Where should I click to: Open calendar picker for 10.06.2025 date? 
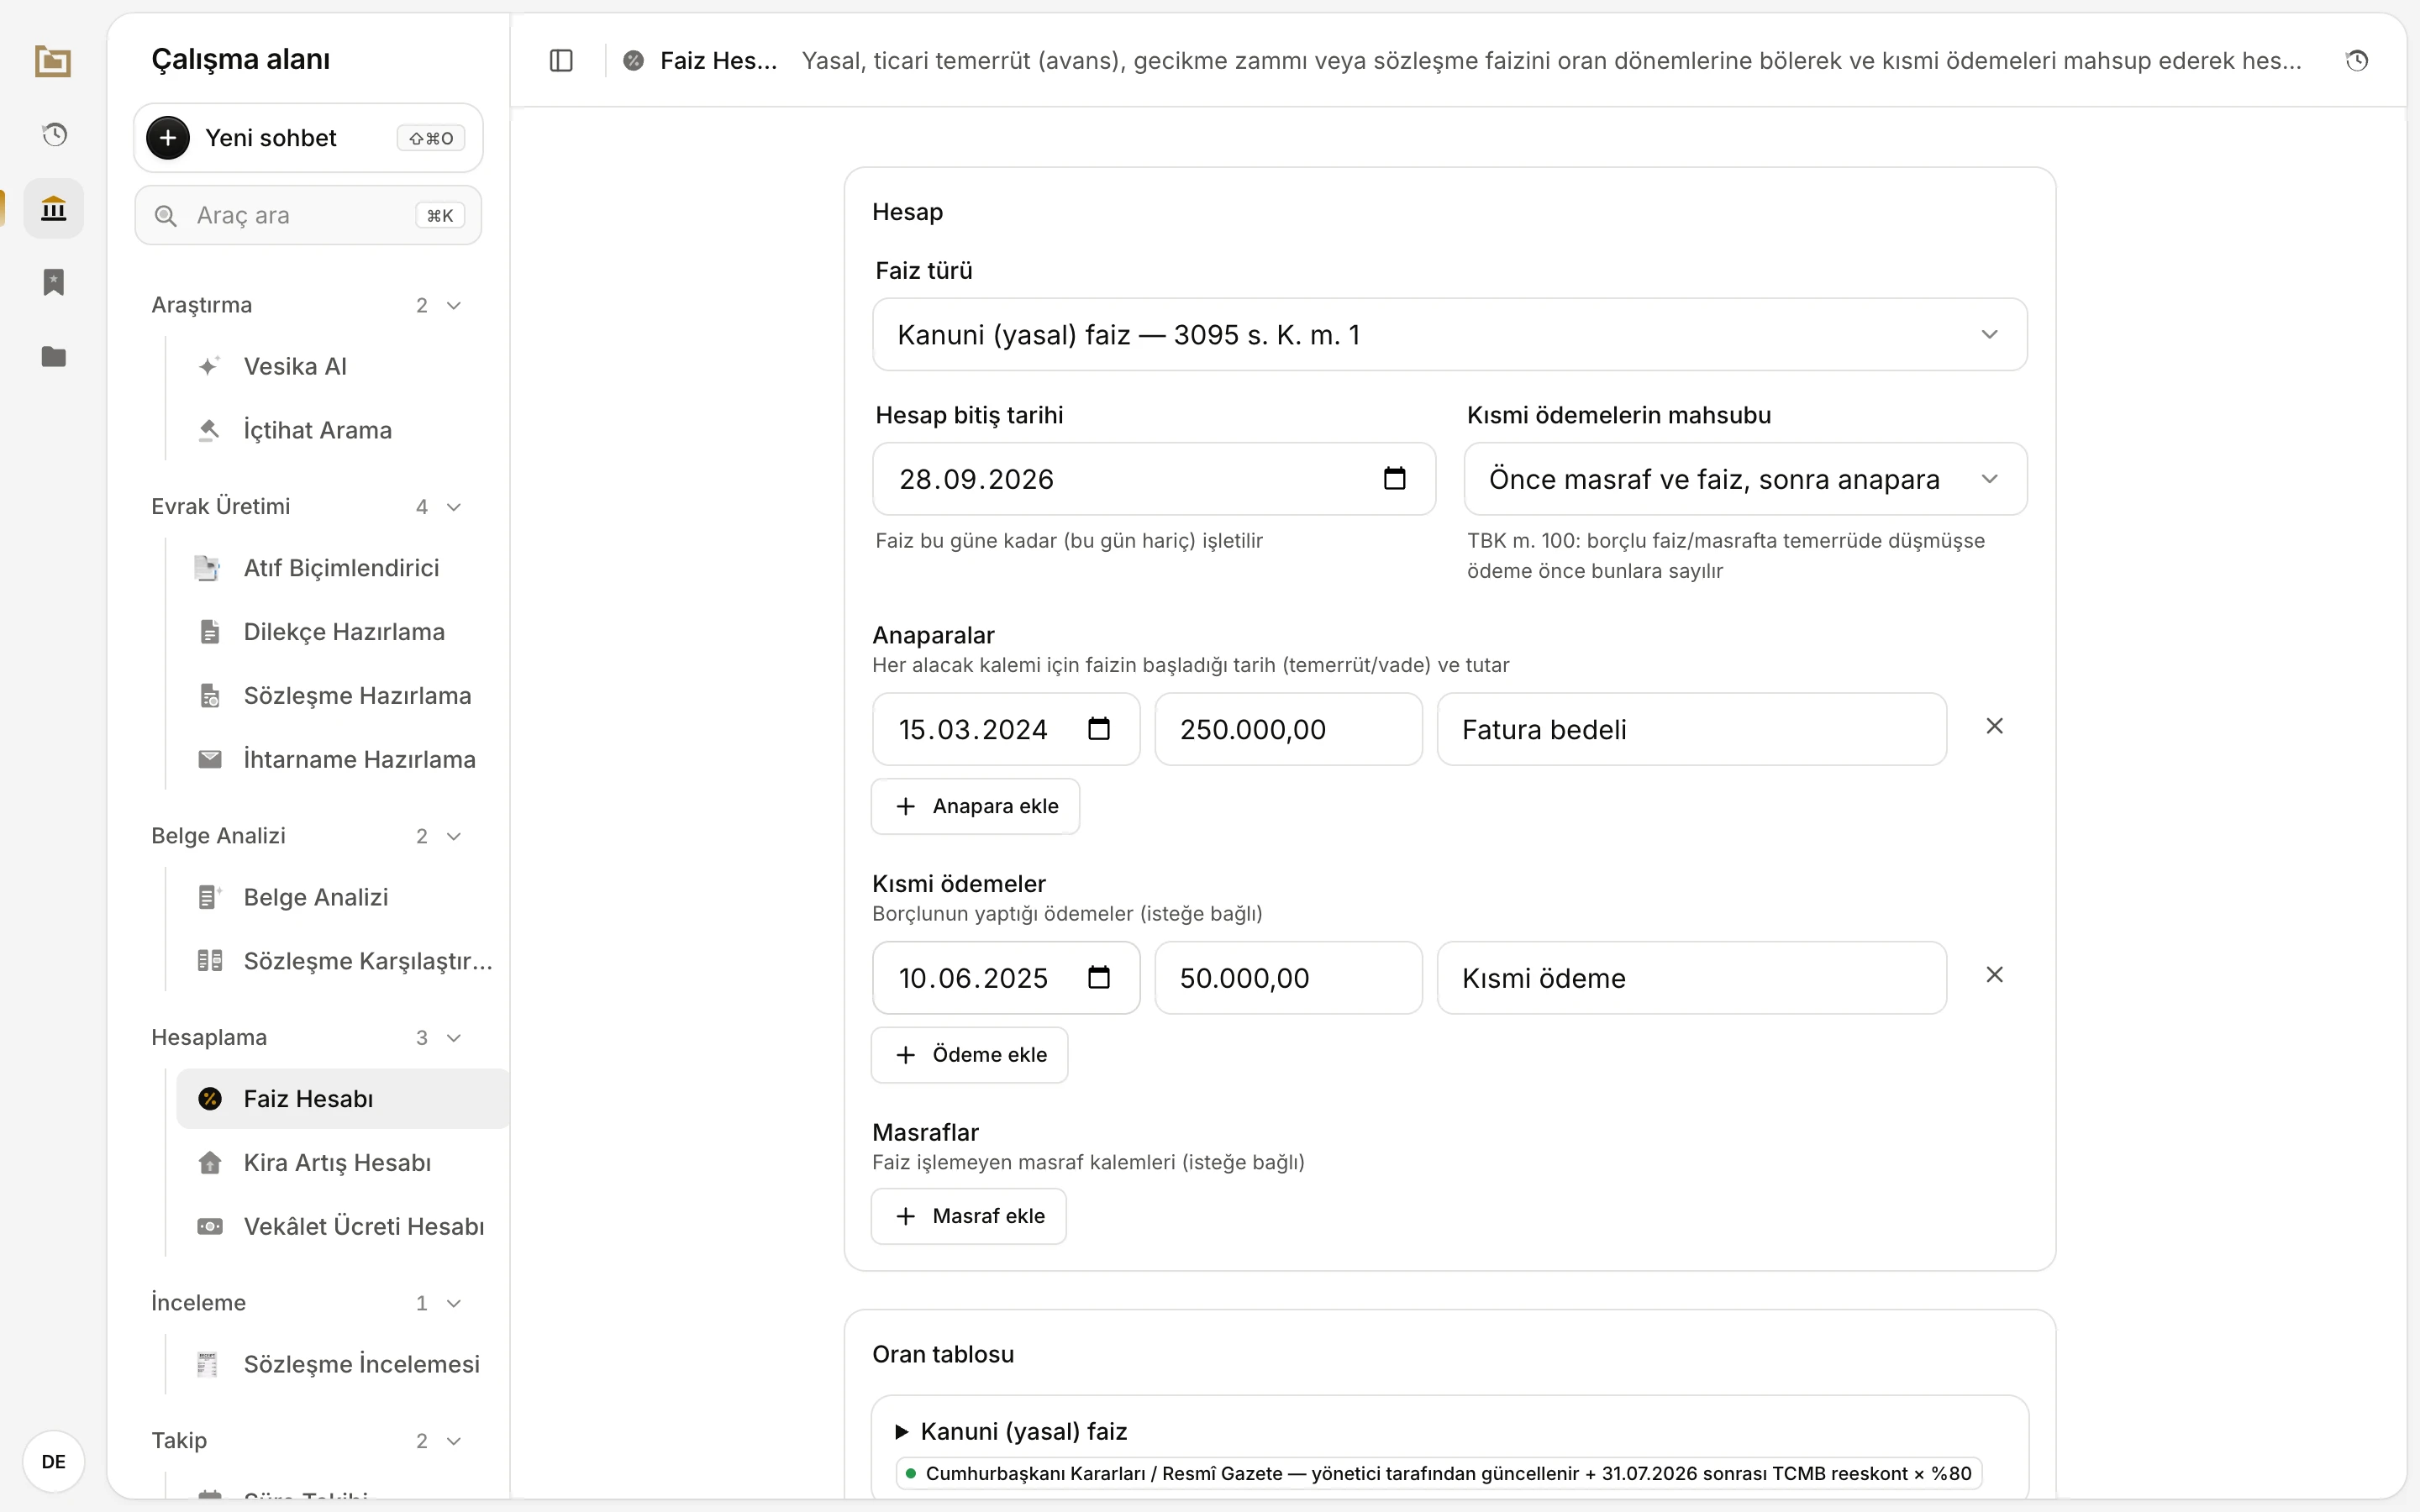click(x=1099, y=977)
